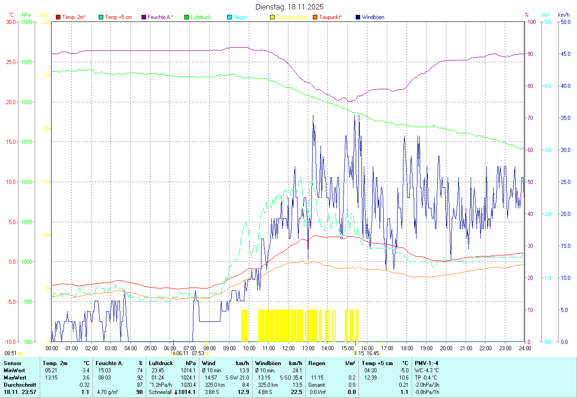Click the 12:00 time axis label

pyautogui.click(x=288, y=348)
